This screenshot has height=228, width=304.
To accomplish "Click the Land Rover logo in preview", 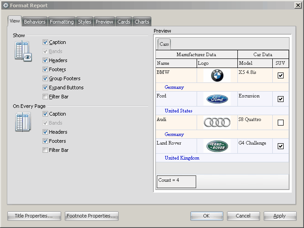I will coord(217,146).
